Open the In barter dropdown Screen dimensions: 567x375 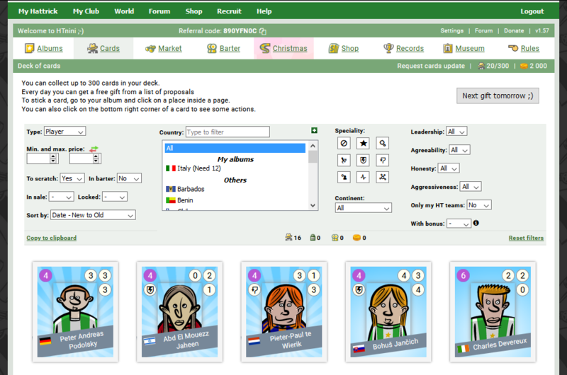[129, 178]
